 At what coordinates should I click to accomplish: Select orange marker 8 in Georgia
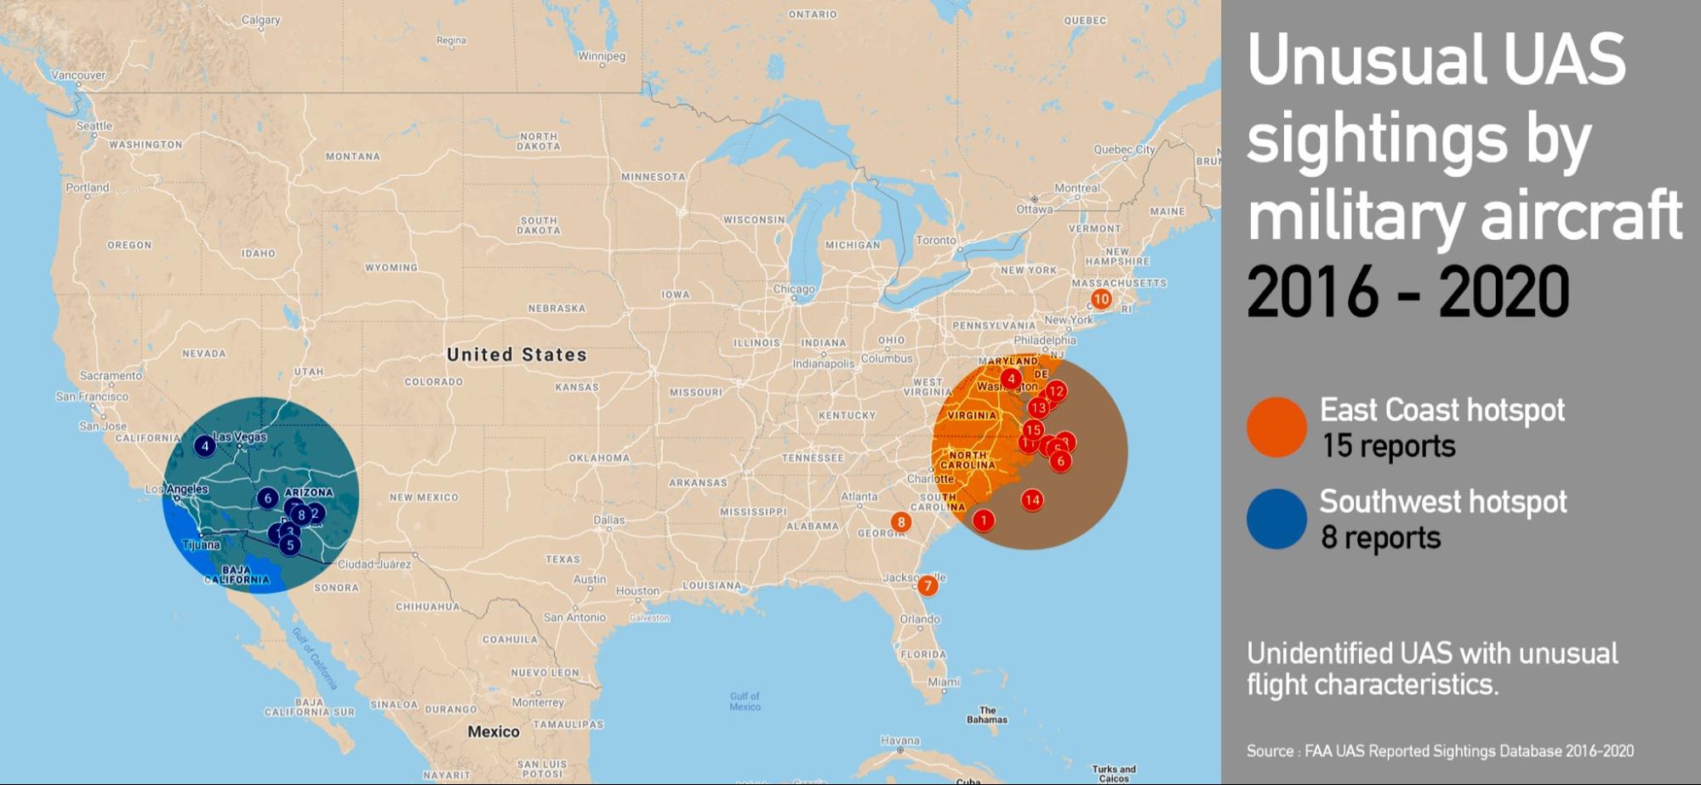[900, 521]
